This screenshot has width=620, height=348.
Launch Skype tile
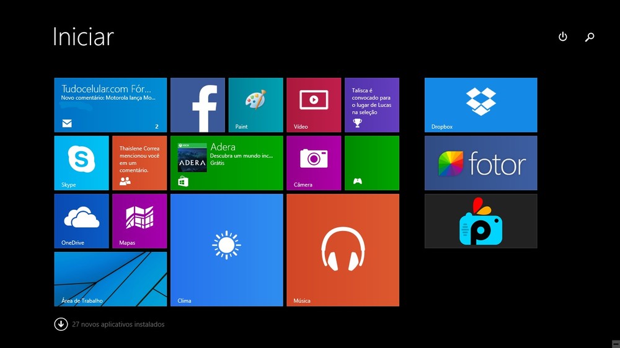[x=81, y=163]
